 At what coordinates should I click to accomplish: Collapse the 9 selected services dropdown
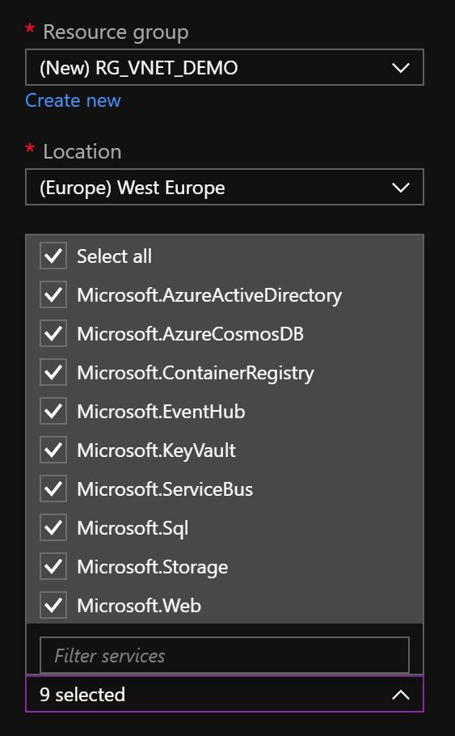(225, 694)
